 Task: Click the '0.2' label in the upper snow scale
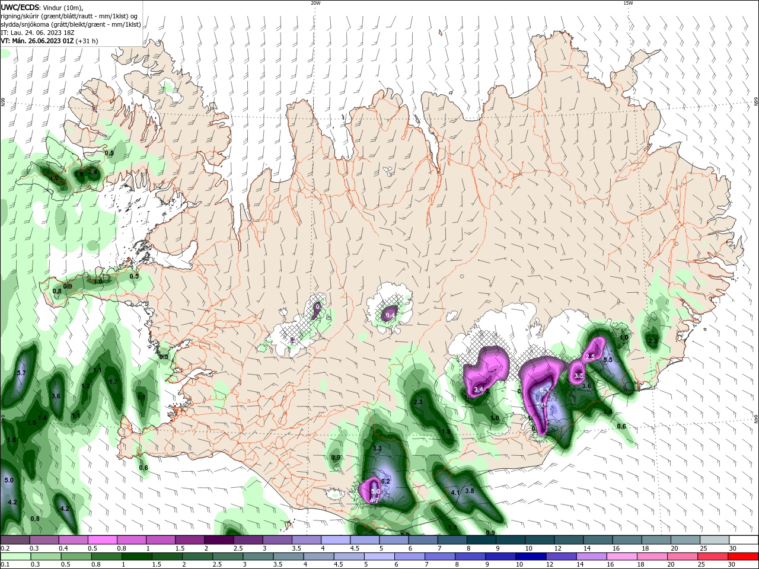coord(5,548)
